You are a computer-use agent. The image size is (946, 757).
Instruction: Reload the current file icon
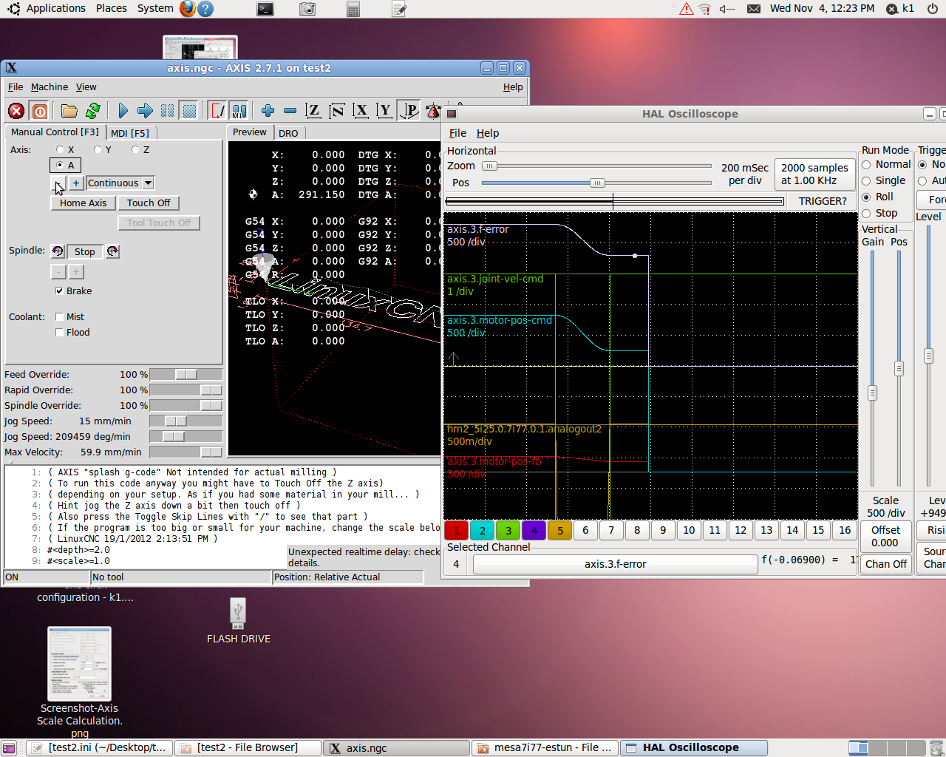coord(93,111)
